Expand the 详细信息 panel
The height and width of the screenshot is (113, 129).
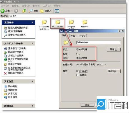[33, 106]
